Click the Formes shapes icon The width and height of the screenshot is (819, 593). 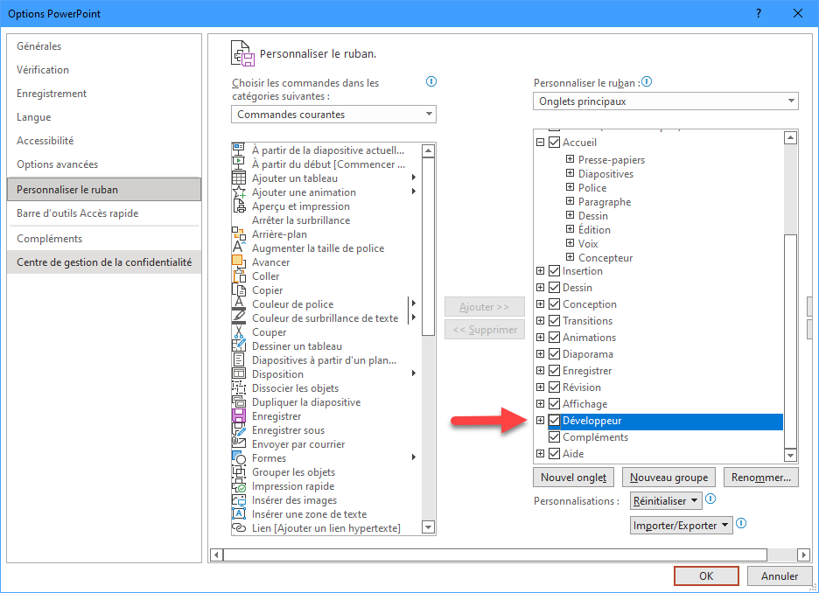coord(239,457)
